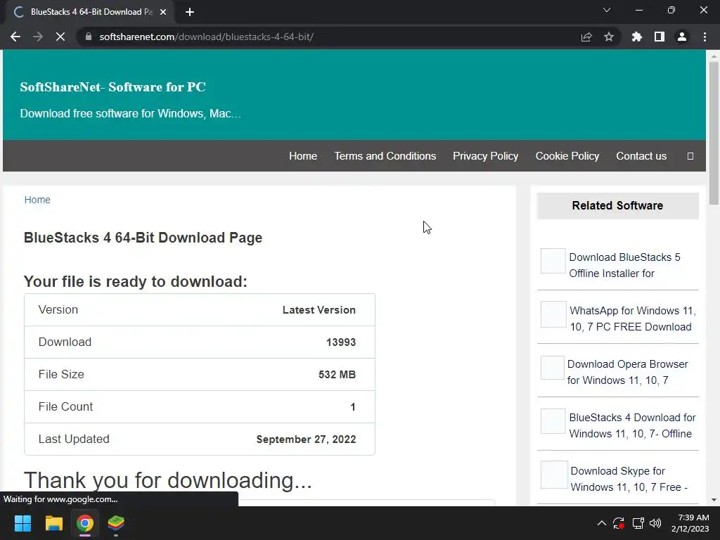This screenshot has width=720, height=540.
Task: Click the Skype thumbnail image
Action: tap(554, 475)
